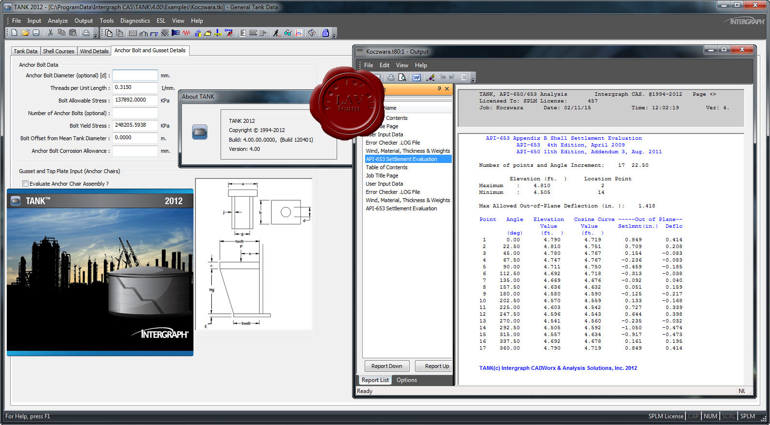Click the ESL padlock icon
This screenshot has width=770, height=425.
[x=326, y=33]
